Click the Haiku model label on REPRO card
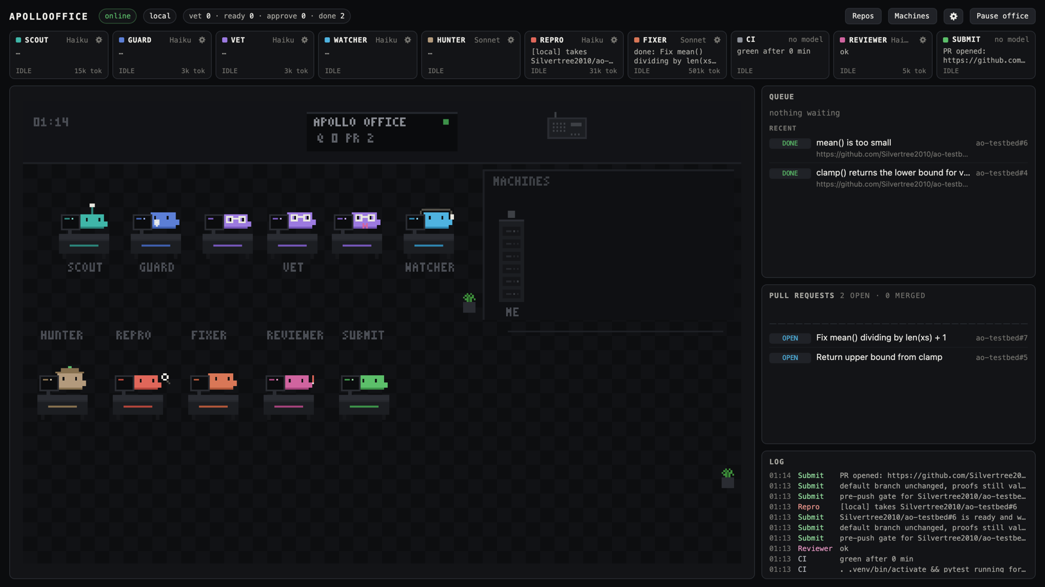This screenshot has width=1045, height=587. tap(592, 40)
